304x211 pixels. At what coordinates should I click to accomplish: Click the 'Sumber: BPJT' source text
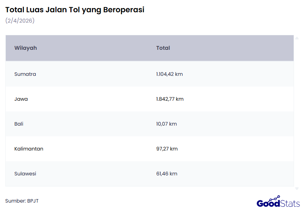(22, 201)
